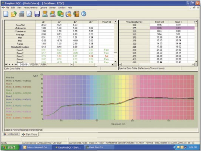The image size is (201, 151).
Task: Click the Print Preview toolbar icon
Action: click(29, 14)
